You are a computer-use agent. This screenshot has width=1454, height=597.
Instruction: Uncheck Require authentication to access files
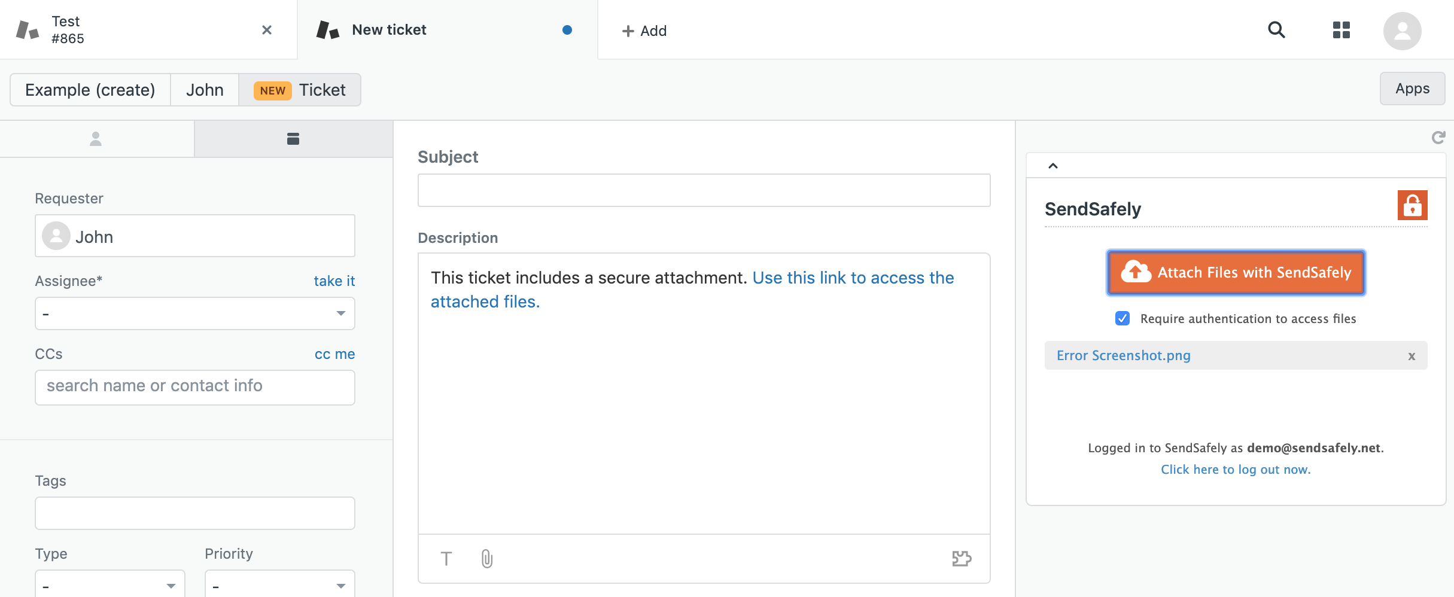coord(1123,319)
